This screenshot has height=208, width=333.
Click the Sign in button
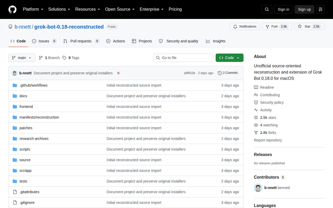point(283,9)
